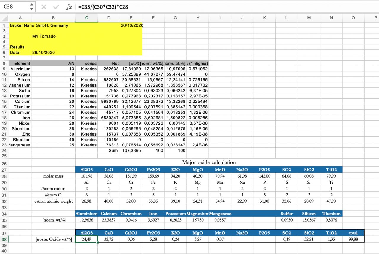Select row 8 header

4,63
